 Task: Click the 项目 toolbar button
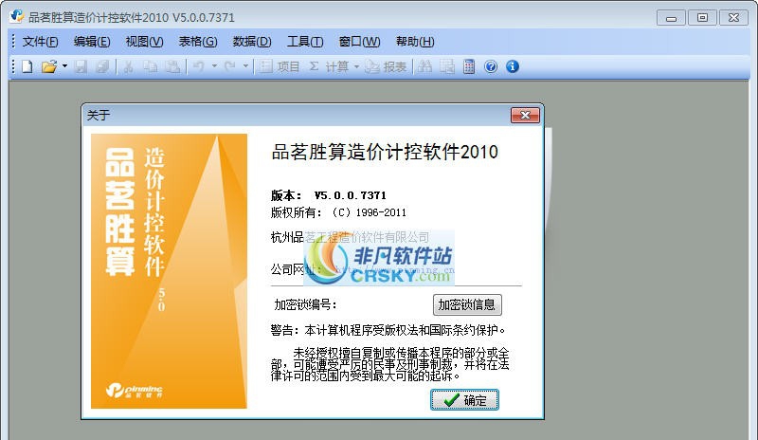(280, 66)
